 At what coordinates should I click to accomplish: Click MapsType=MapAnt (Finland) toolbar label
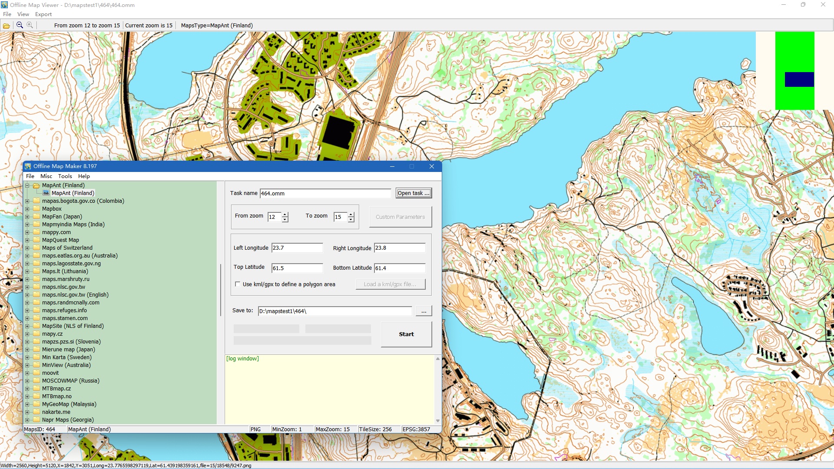click(217, 26)
